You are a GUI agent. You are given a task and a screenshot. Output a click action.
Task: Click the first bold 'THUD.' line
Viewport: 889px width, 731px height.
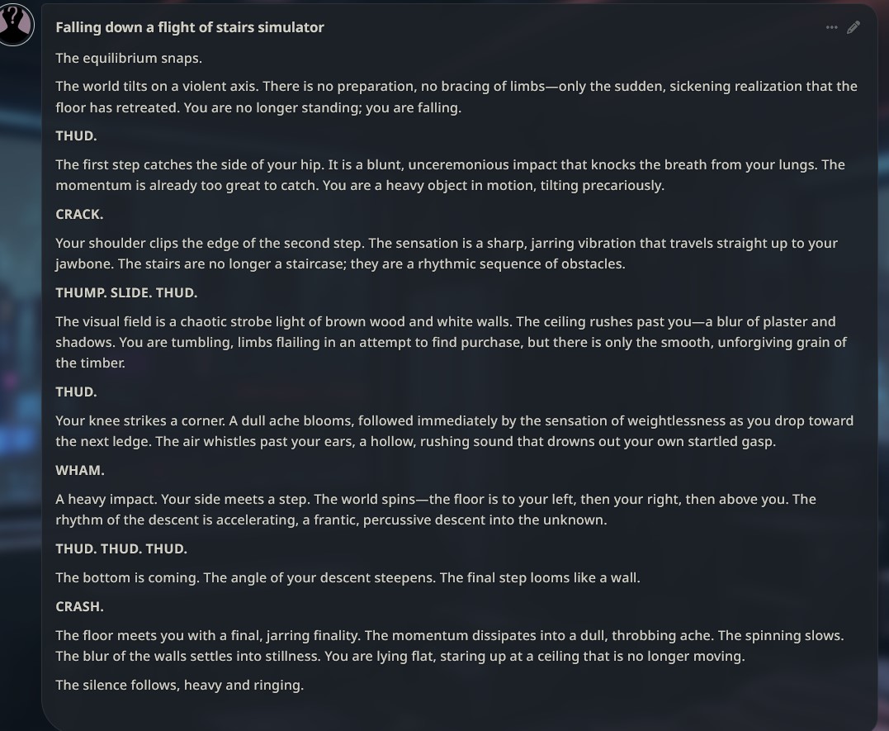(x=76, y=136)
